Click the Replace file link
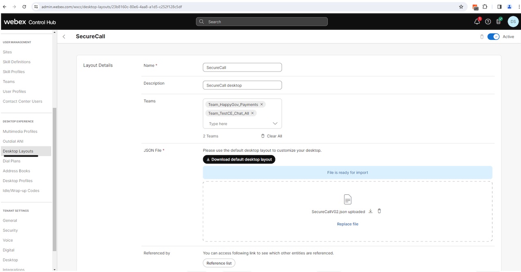The image size is (521, 272). click(x=347, y=224)
